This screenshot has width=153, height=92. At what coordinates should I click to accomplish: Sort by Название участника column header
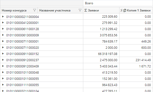[x=55, y=10]
